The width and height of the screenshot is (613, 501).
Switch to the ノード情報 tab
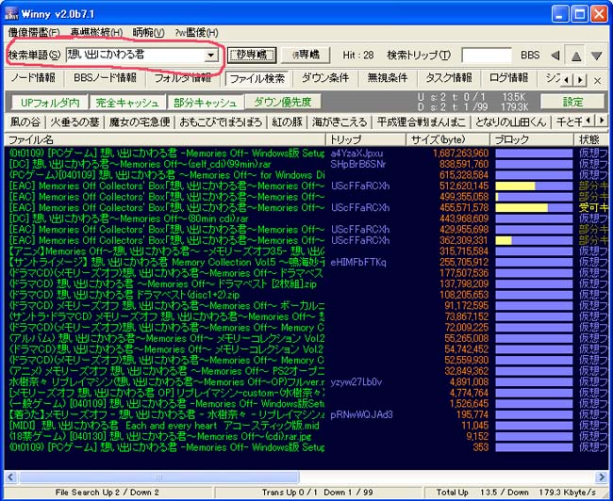[x=33, y=78]
